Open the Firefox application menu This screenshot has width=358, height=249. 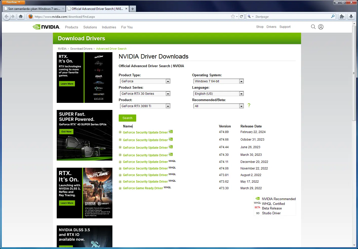pyautogui.click(x=13, y=2)
